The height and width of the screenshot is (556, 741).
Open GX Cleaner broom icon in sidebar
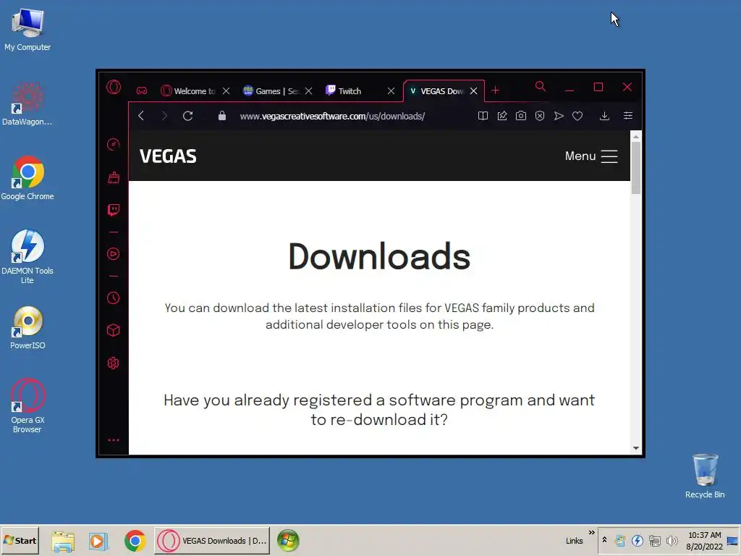(114, 177)
